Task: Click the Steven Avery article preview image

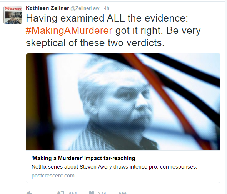Action: point(123,102)
